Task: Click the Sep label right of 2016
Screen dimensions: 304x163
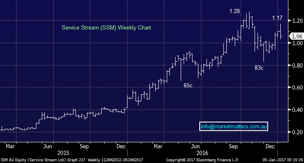Action: (x=233, y=147)
